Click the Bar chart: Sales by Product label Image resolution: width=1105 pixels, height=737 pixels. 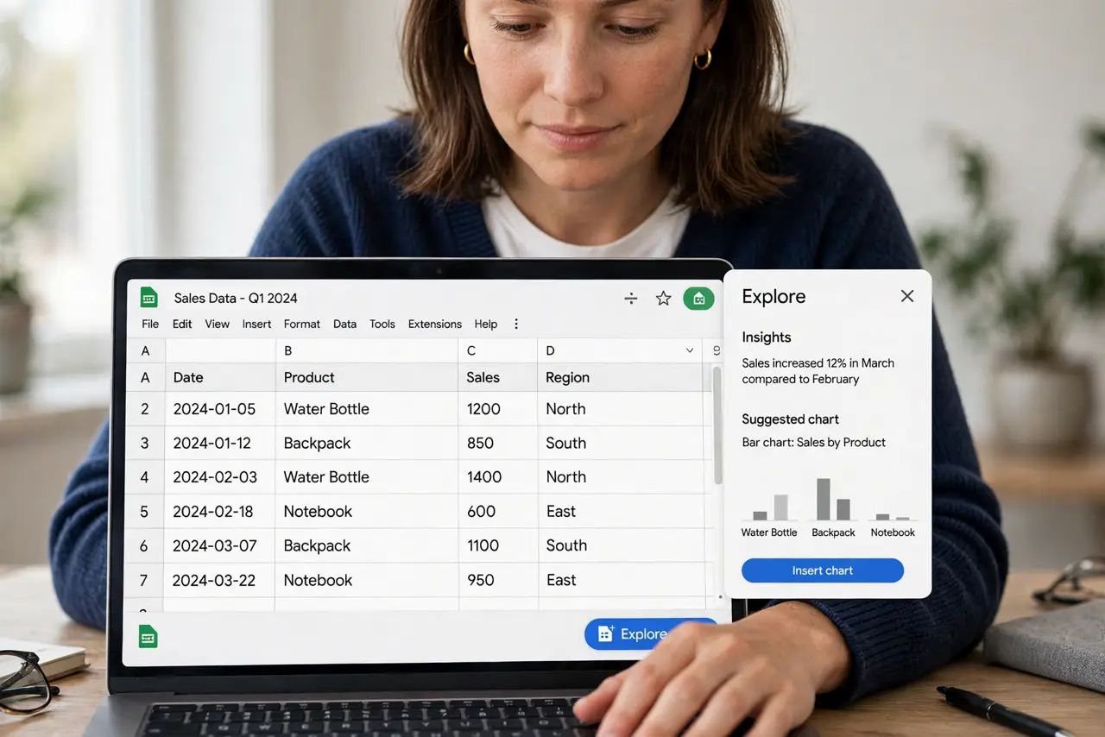(x=814, y=443)
